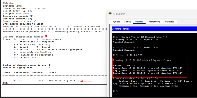
Task: Click 'Number of channel-groups in use: 1'
Action: (x=27, y=65)
